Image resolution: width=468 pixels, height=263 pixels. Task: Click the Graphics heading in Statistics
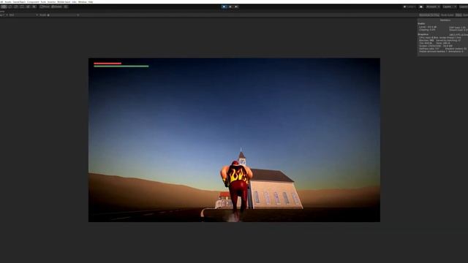pyautogui.click(x=423, y=34)
